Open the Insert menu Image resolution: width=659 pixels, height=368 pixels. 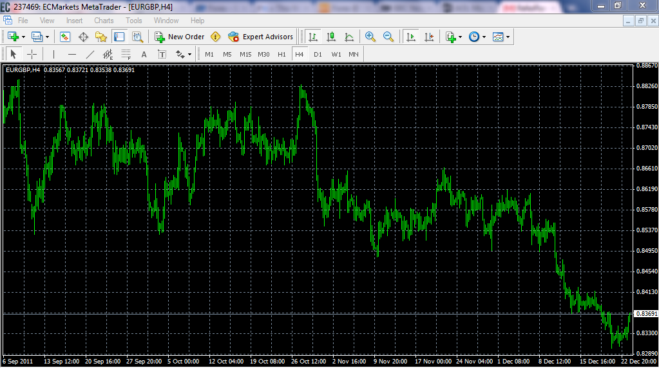74,21
